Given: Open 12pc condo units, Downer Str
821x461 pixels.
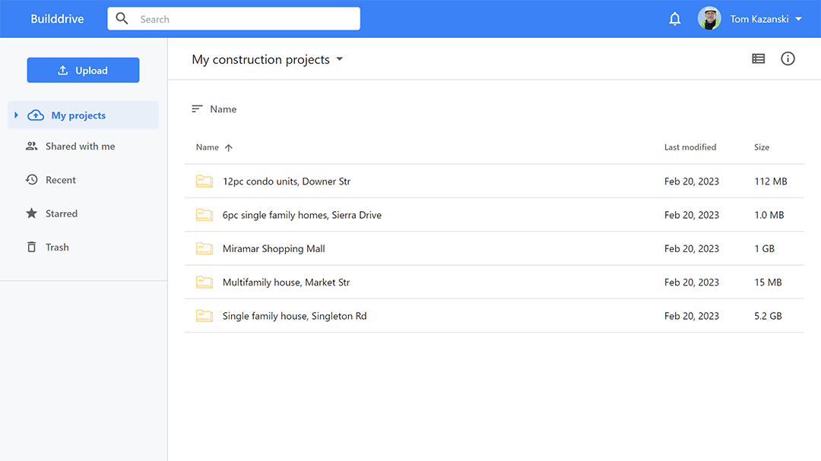Looking at the screenshot, I should point(287,182).
